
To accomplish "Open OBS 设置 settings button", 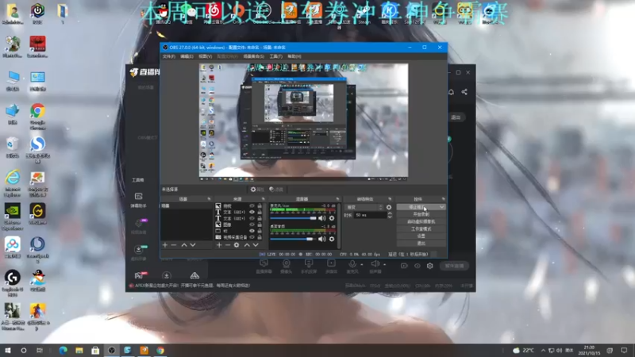I will click(x=421, y=236).
